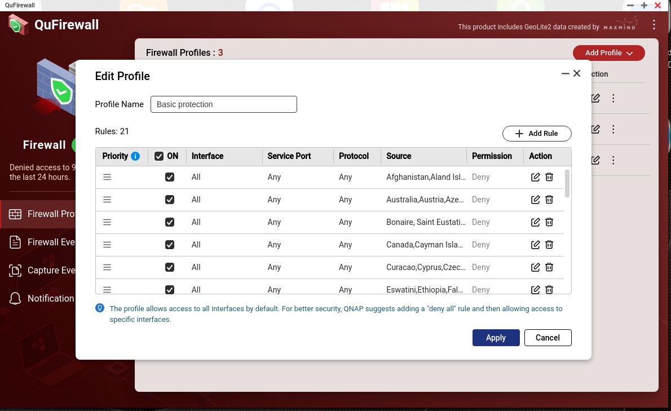Delete the Australia,Austria rule via trash icon

coord(549,200)
